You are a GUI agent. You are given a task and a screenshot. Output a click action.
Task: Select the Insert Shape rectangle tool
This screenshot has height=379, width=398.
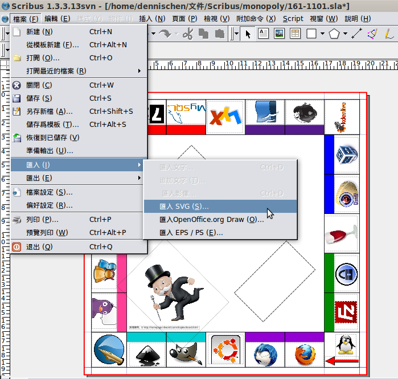(311, 34)
